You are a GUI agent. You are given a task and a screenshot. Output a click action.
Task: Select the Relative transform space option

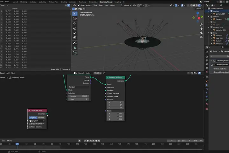coord(41,118)
